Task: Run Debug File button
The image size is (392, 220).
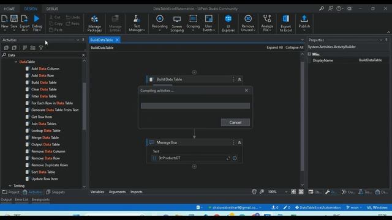Action: [37, 23]
